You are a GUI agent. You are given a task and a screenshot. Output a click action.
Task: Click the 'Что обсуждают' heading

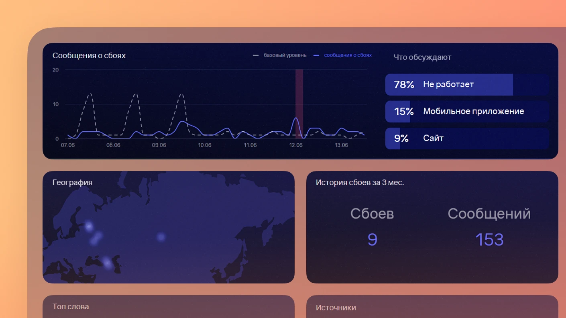pyautogui.click(x=422, y=57)
